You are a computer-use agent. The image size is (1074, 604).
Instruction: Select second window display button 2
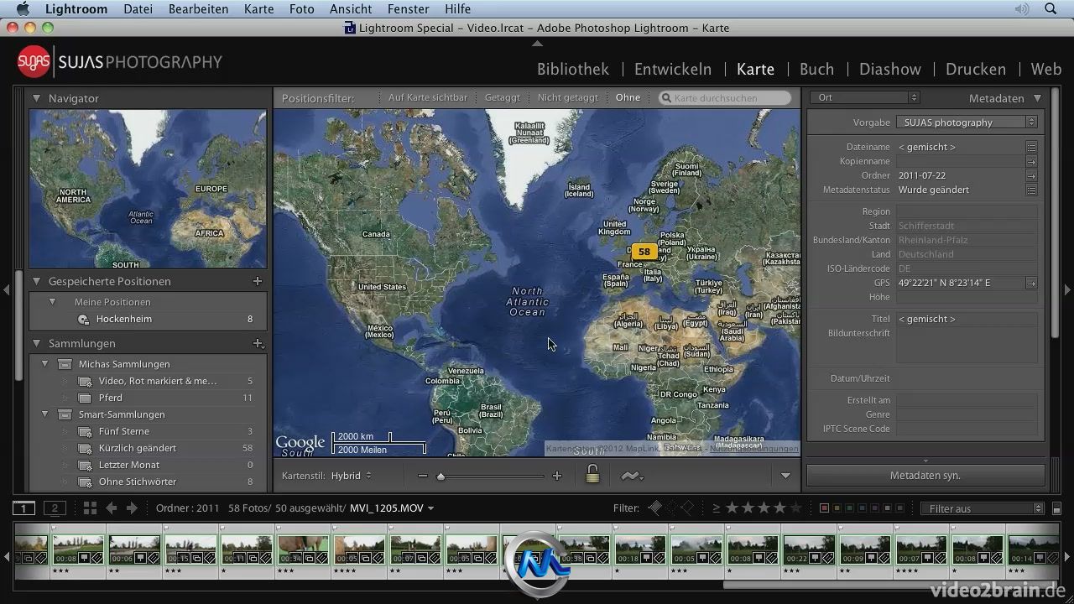pos(55,508)
